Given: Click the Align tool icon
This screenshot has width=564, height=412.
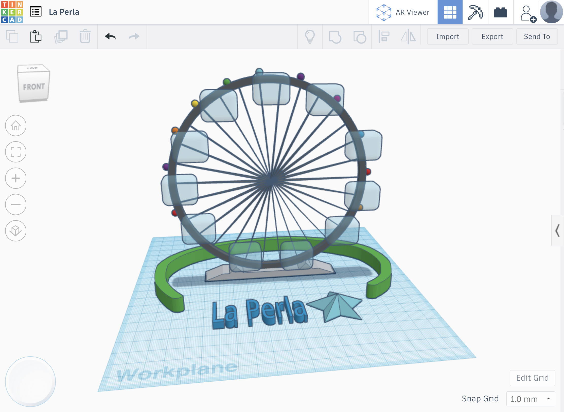Looking at the screenshot, I should (x=384, y=37).
